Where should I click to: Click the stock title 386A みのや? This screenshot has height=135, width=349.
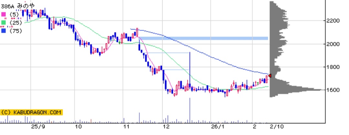pos(18,5)
